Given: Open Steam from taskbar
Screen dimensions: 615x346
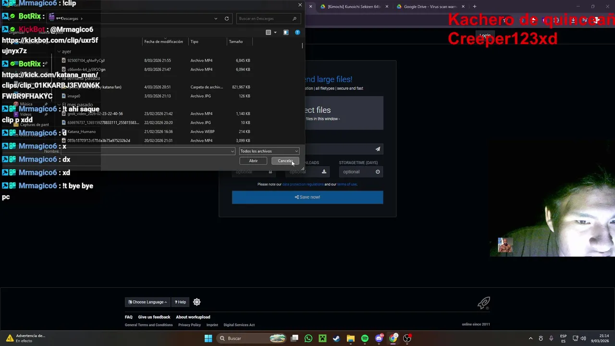Looking at the screenshot, I should pyautogui.click(x=336, y=338).
